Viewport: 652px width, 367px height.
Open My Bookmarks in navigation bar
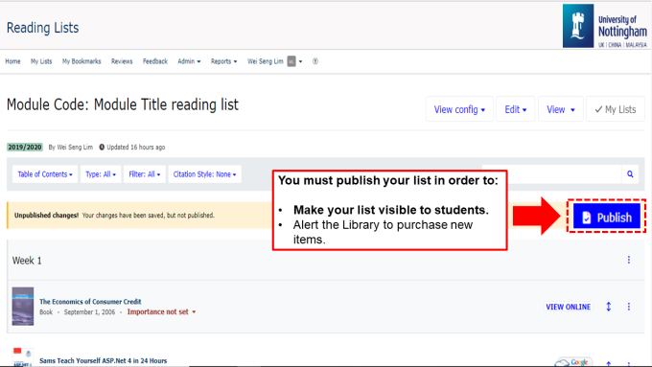tap(81, 61)
